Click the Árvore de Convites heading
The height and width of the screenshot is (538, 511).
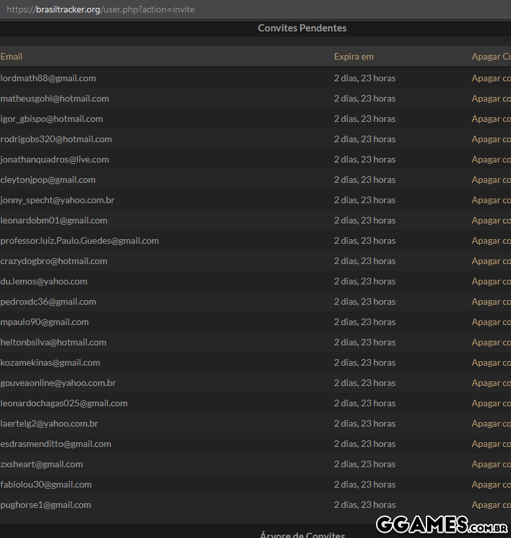[x=302, y=534]
